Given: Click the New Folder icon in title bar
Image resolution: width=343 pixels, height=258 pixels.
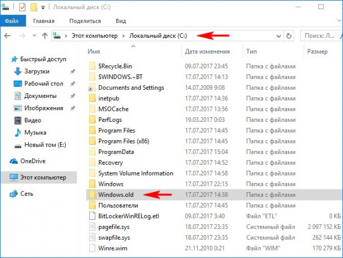Looking at the screenshot, I should [x=34, y=7].
